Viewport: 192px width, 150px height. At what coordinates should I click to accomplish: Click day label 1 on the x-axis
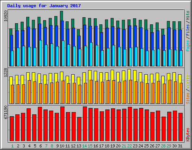pos(12,146)
